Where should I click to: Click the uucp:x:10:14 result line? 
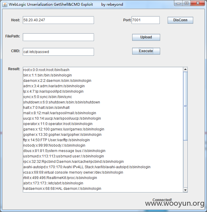pos(62,118)
